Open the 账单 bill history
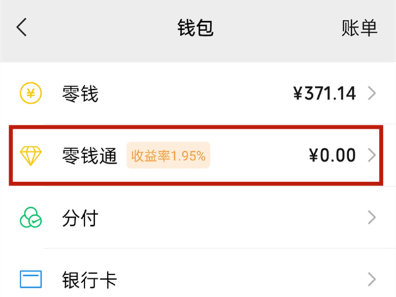The width and height of the screenshot is (396, 297). 360,28
